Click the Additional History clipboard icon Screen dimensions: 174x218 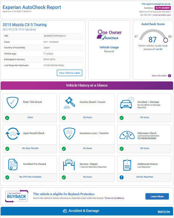pos(127,165)
